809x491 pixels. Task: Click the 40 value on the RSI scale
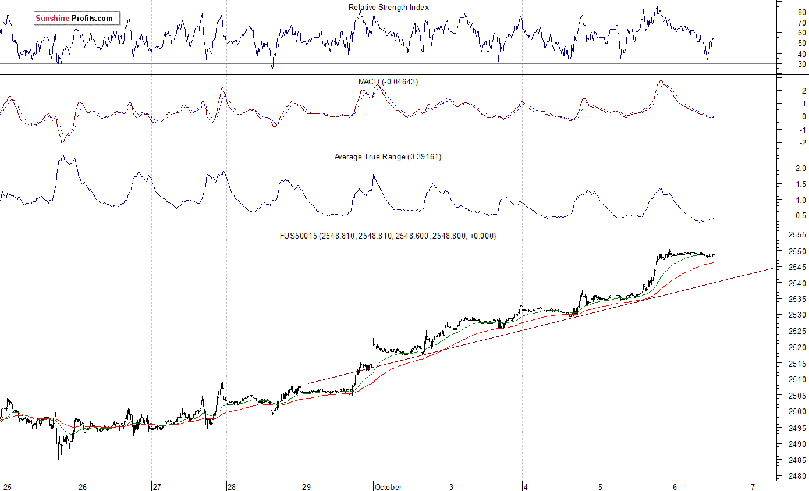(x=801, y=54)
